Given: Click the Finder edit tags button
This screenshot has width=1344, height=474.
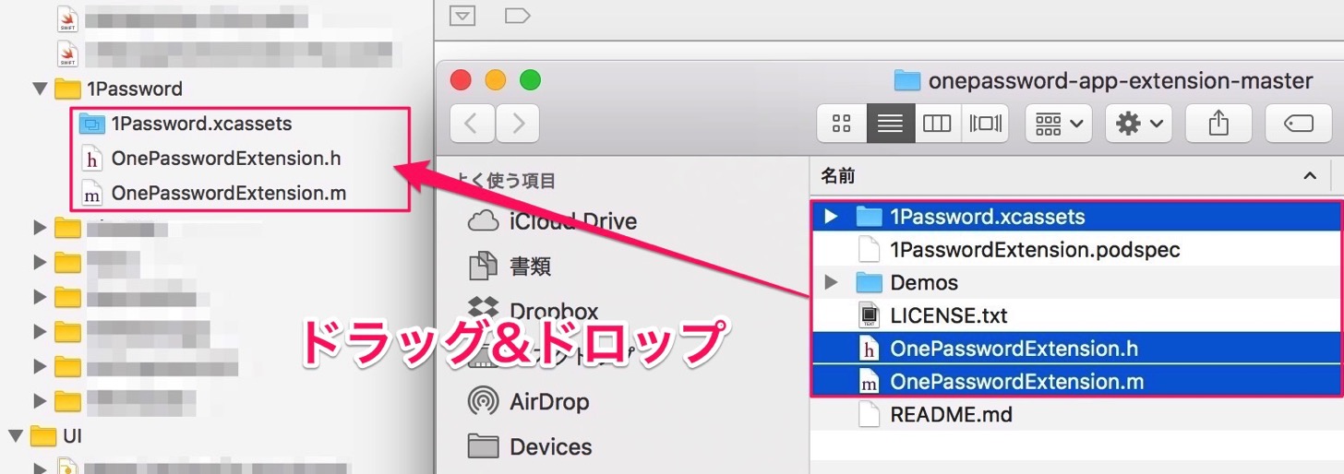Looking at the screenshot, I should [x=1299, y=123].
